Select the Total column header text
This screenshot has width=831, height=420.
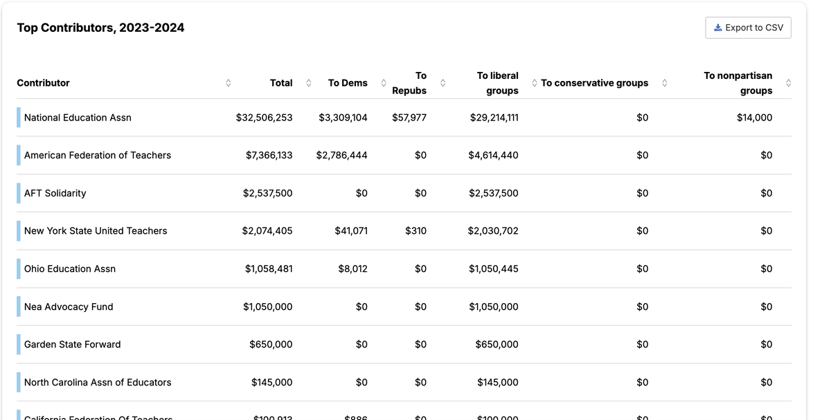[x=281, y=83]
